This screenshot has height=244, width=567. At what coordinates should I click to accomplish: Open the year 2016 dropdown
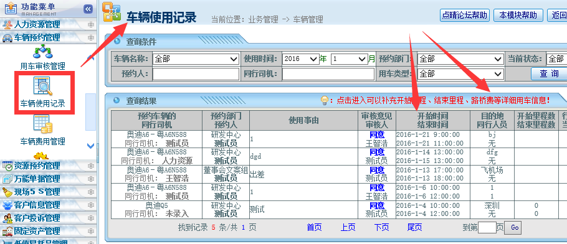click(x=300, y=59)
